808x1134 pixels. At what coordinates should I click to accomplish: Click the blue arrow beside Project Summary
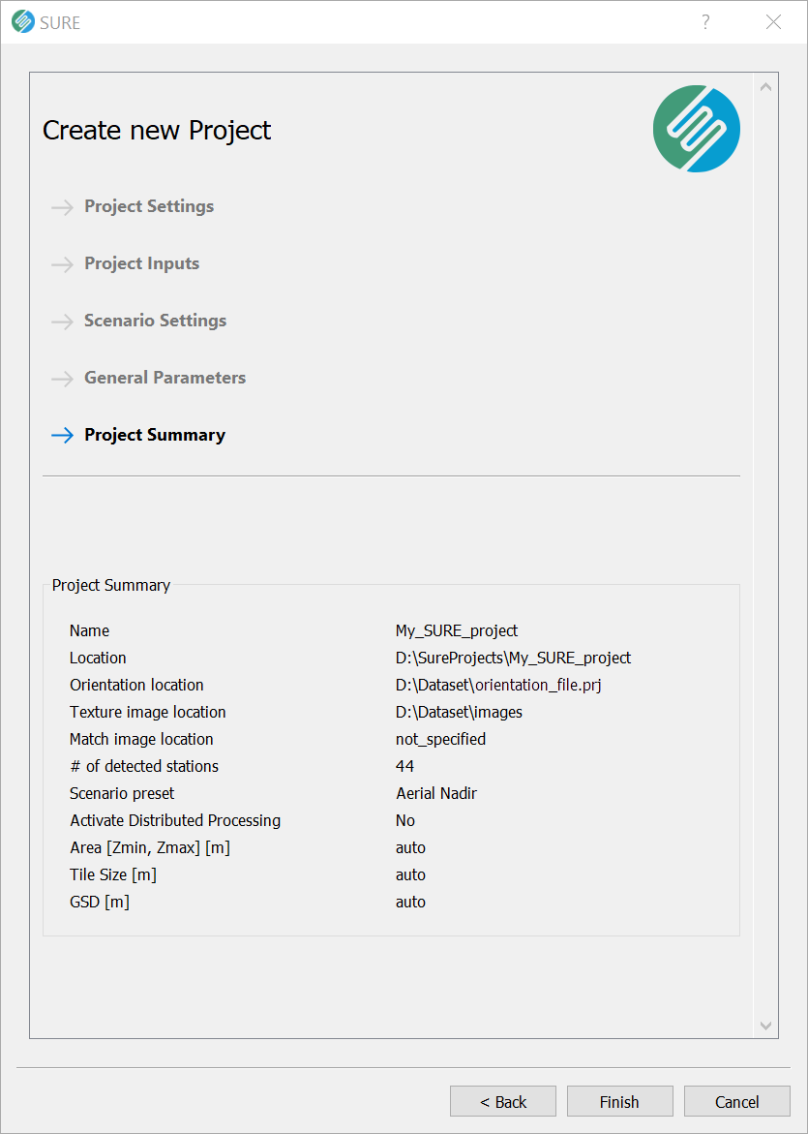point(62,436)
